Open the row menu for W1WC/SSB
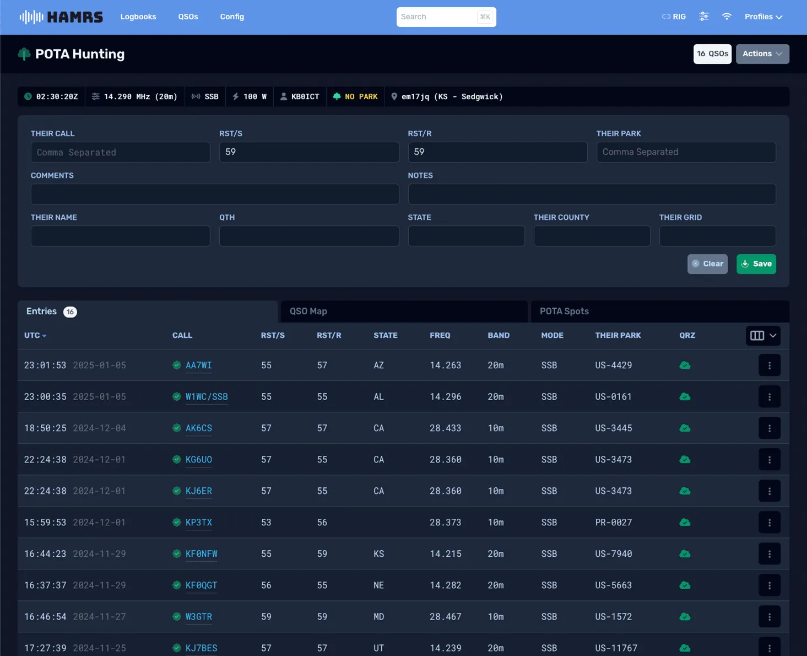 click(770, 396)
